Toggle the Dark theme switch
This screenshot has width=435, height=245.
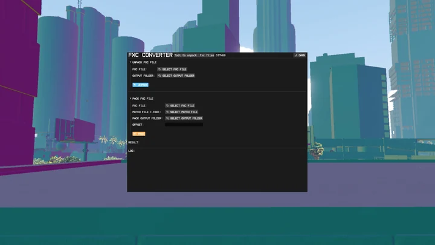tap(300, 55)
